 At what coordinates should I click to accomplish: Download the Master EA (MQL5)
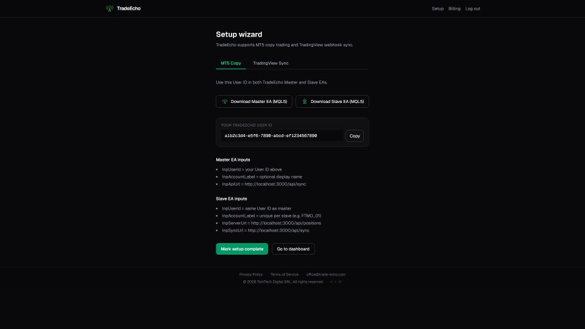click(254, 102)
